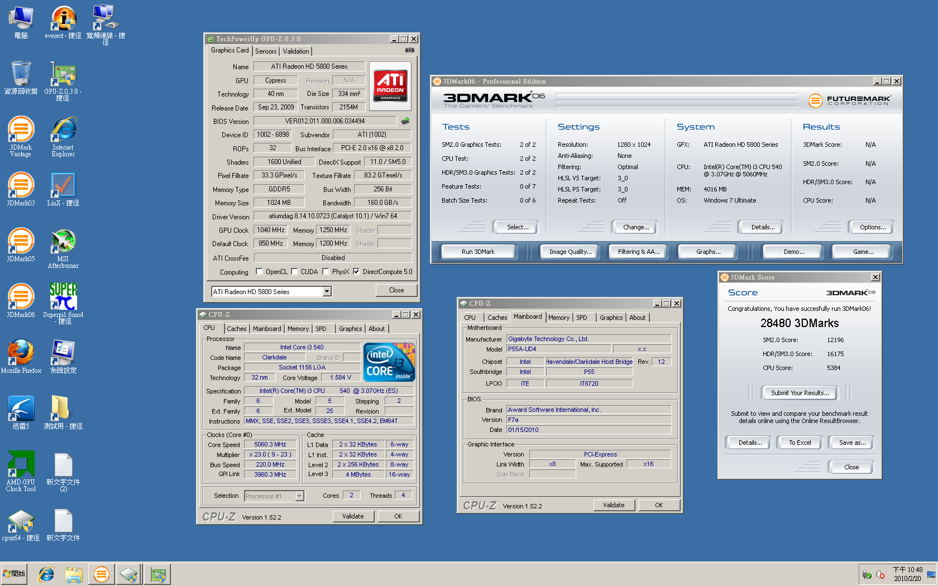Screen dimensions: 938x586
Task: Switch to the Sensors tab in GPU-Z
Action: click(266, 51)
